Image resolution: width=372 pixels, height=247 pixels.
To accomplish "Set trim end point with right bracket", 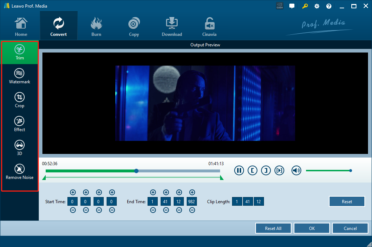I will pos(266,171).
